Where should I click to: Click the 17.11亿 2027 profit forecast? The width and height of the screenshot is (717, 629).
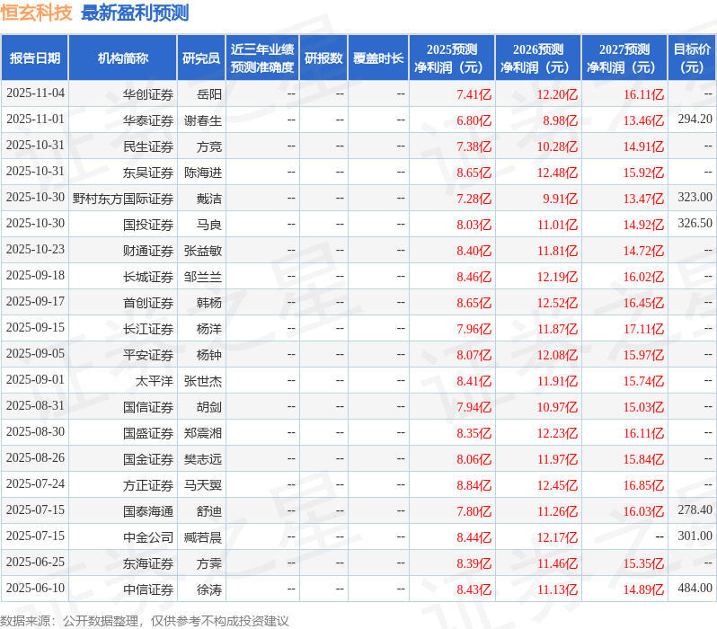pyautogui.click(x=643, y=329)
